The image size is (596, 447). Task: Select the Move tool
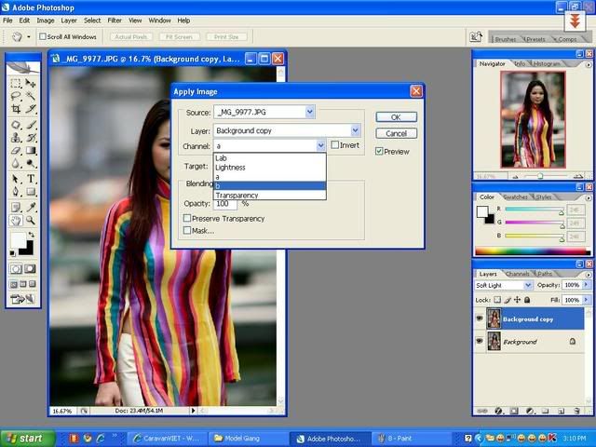(31, 83)
